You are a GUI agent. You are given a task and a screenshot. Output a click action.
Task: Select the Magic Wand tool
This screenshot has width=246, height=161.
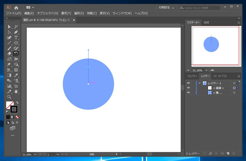pyautogui.click(x=16, y=27)
